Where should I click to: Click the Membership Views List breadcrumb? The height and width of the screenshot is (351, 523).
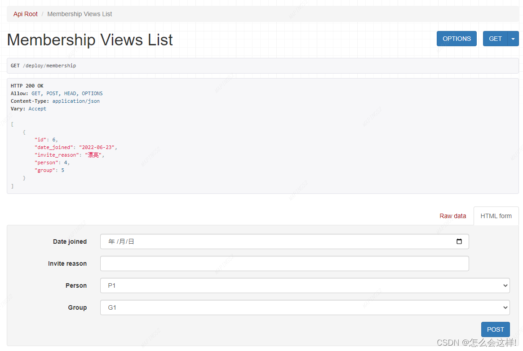tap(80, 14)
